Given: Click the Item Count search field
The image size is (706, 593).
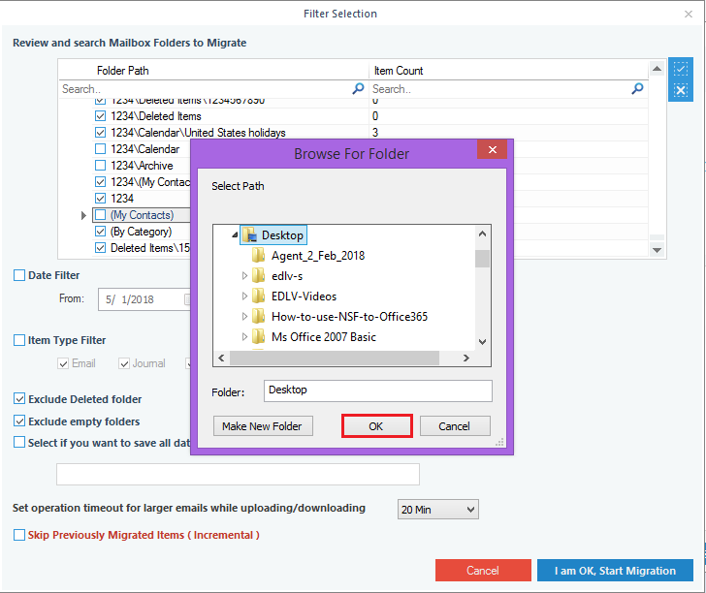Looking at the screenshot, I should [508, 89].
